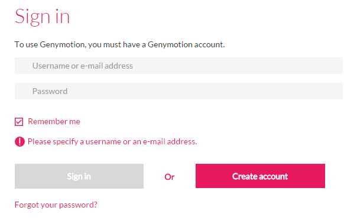Open the Create account button
Viewport: 344px width, 220px height.
point(260,176)
